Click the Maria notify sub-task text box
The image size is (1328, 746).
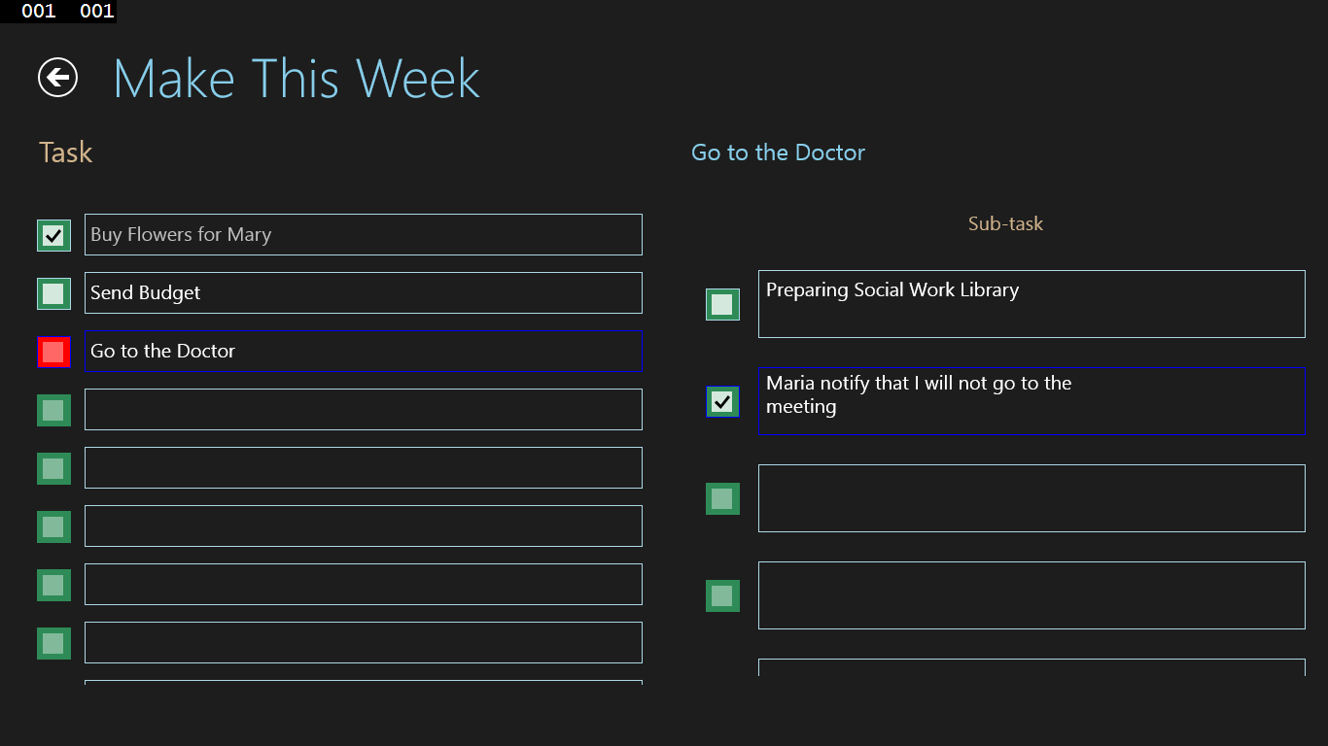tap(1031, 401)
